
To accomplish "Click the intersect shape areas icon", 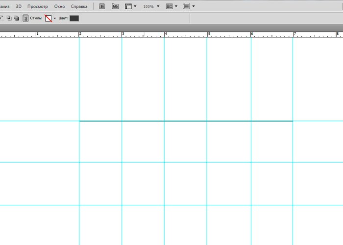I will 9,18.
